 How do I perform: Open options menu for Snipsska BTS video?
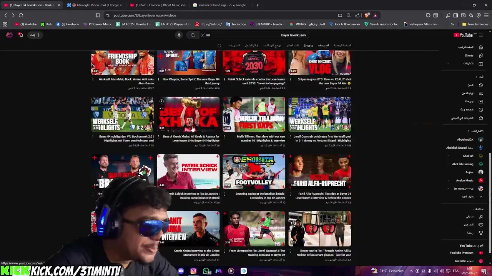[x=291, y=79]
